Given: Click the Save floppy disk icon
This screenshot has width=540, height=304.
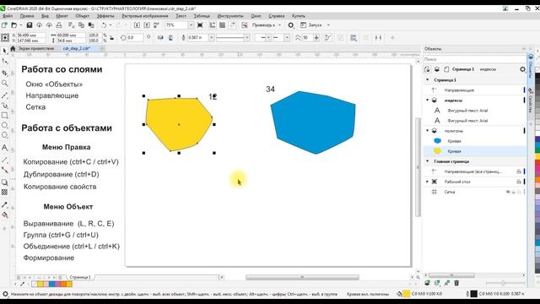Looking at the screenshot, I should click(x=30, y=25).
